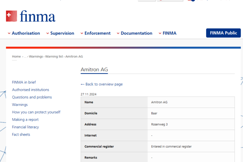Open How you can protect yourself

[x=36, y=112]
